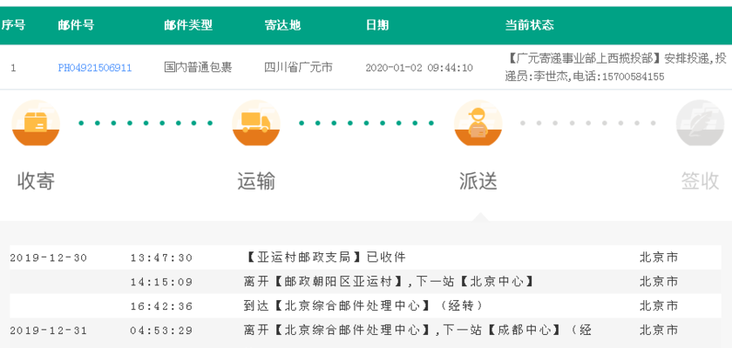The image size is (732, 348).
Task: Click the 寄达地 column header
Action: pos(282,24)
